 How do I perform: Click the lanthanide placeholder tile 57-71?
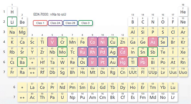(32, 62)
